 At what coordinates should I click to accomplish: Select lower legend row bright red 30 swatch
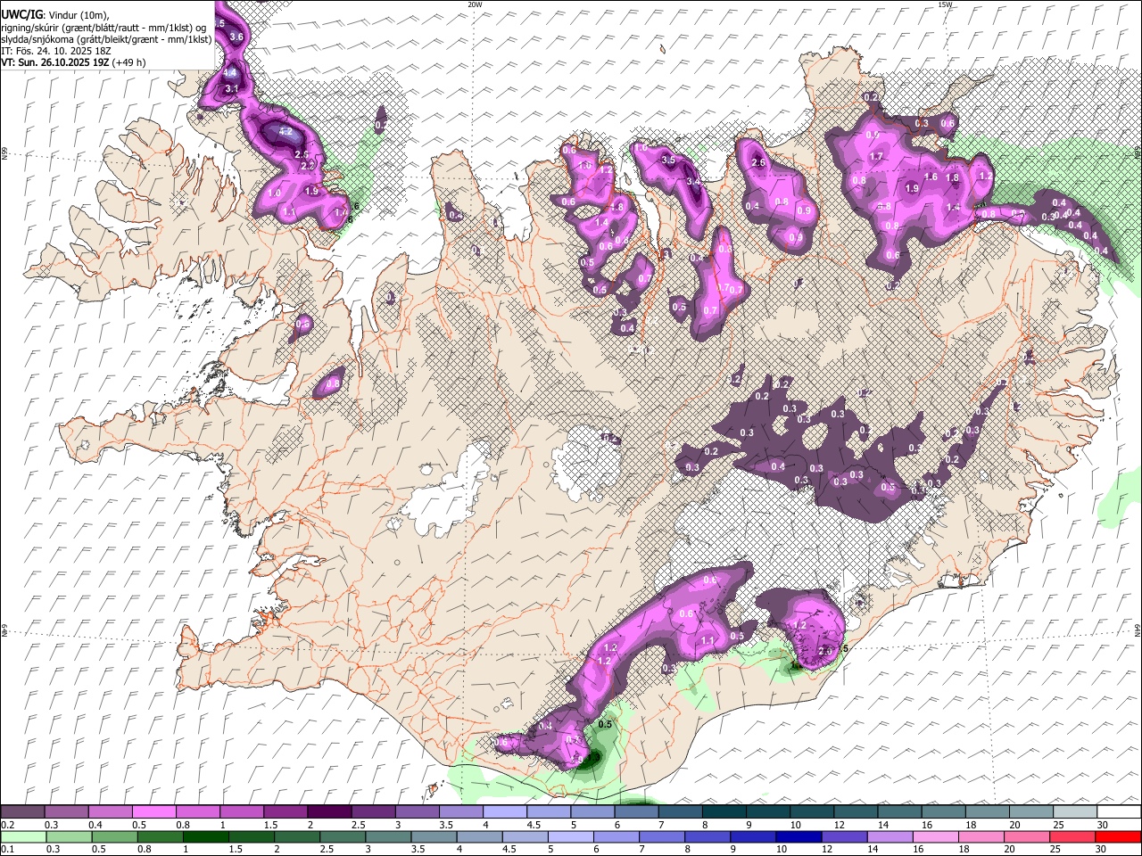[x=1119, y=836]
